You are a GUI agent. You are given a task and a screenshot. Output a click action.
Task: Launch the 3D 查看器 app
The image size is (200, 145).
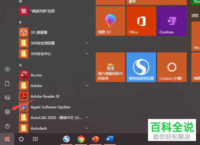pyautogui.click(x=53, y=32)
